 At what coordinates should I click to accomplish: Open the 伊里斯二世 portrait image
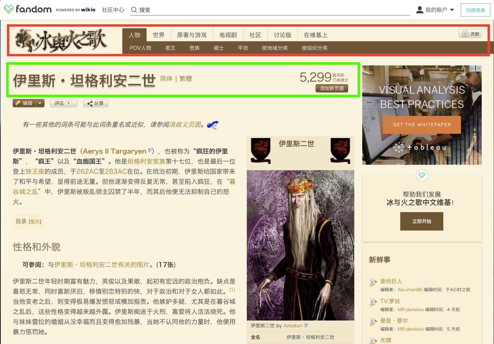pos(300,245)
